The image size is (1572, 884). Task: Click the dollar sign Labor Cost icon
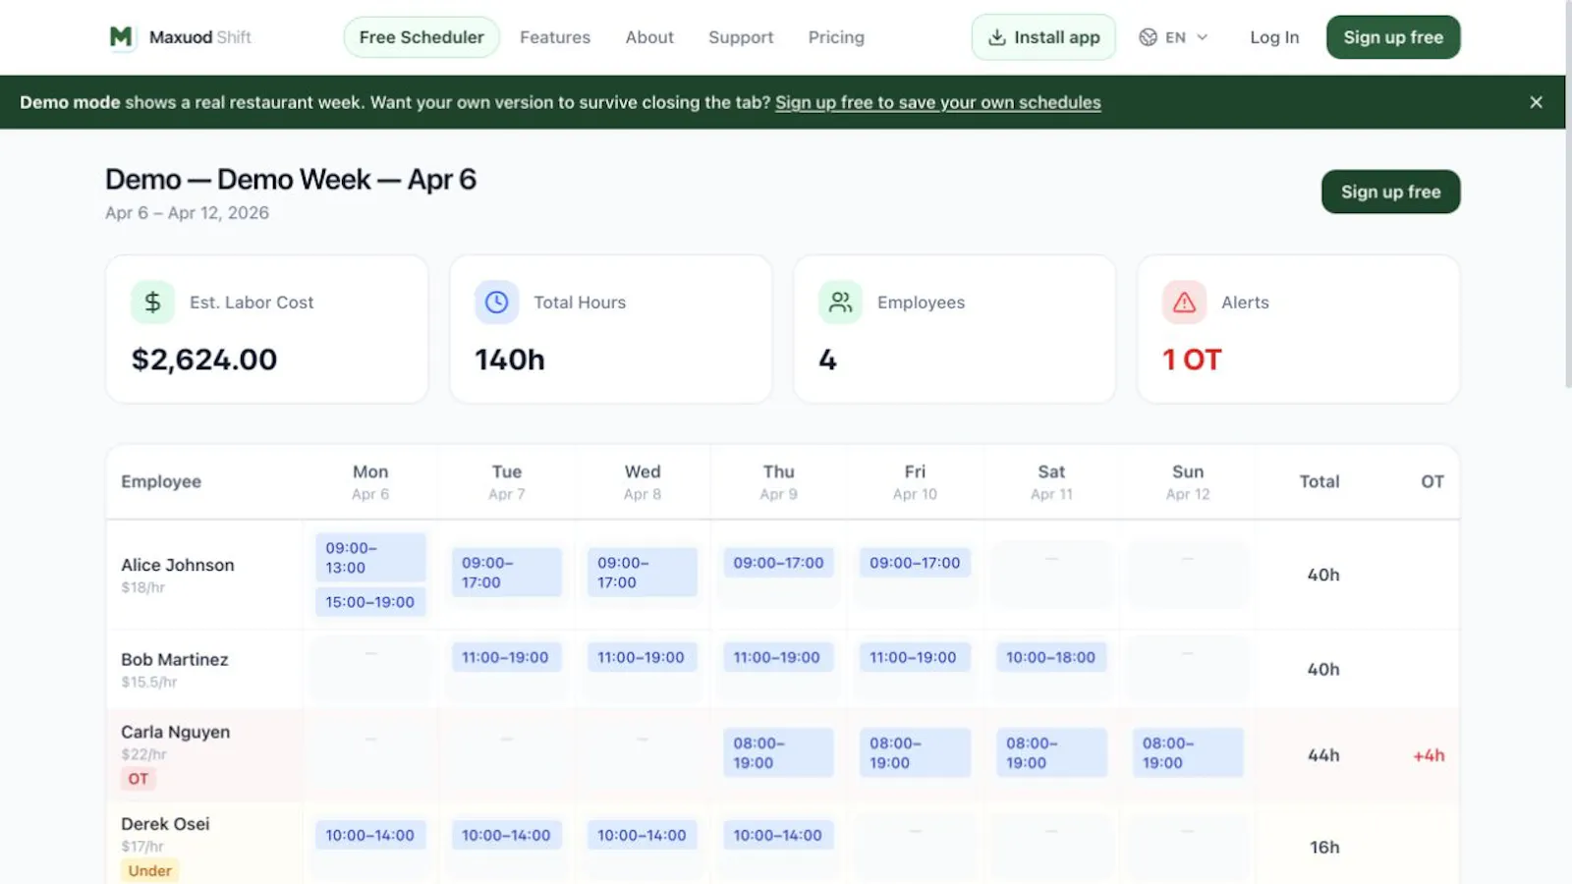tap(152, 303)
